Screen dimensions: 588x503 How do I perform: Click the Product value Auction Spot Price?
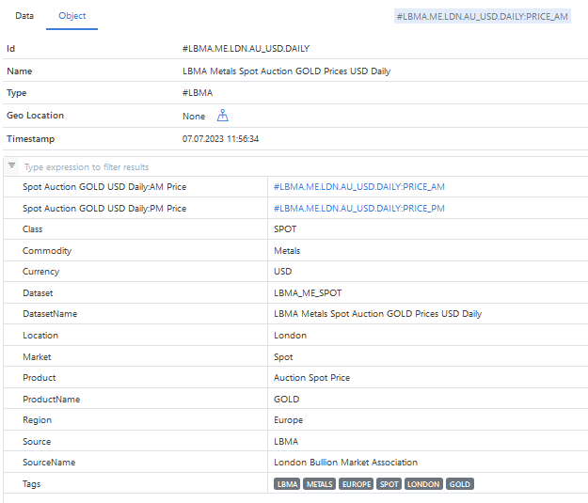(x=311, y=378)
